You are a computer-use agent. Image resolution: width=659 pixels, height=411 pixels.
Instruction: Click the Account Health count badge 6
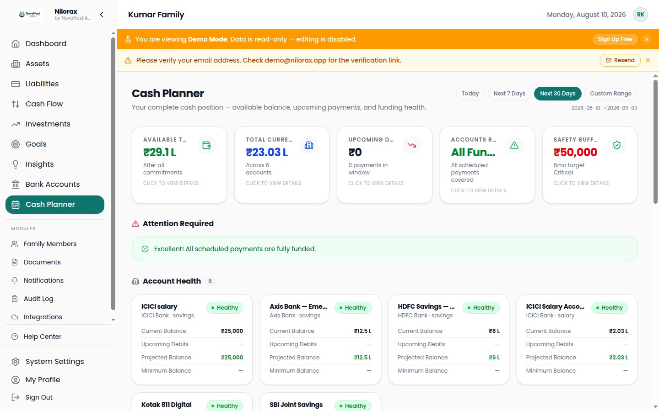[x=210, y=281]
